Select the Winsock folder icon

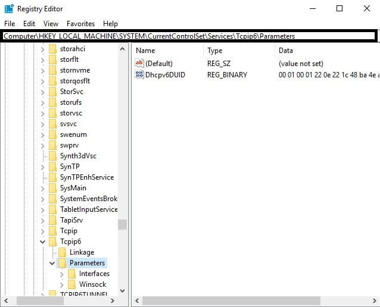tap(71, 284)
